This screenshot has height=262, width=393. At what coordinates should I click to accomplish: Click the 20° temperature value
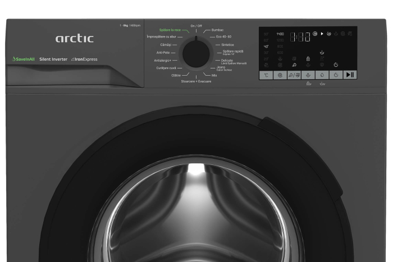point(266,59)
